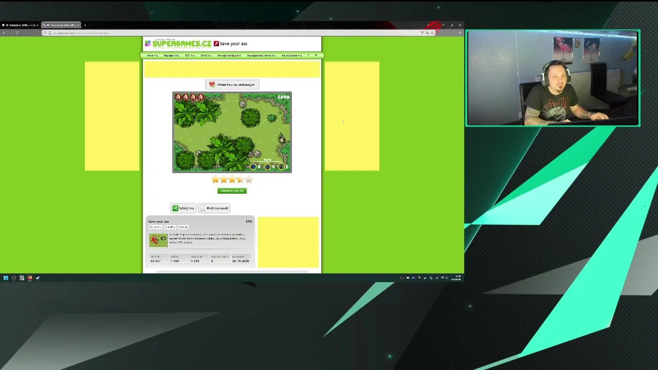This screenshot has height=370, width=658.
Task: Open the Nejlepší hry menu item
Action: (x=171, y=55)
